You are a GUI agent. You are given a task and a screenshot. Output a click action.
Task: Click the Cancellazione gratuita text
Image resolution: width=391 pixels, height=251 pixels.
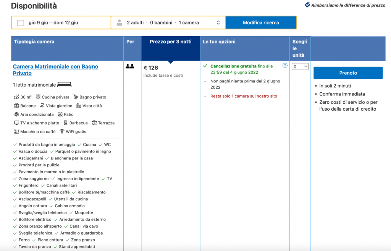click(x=233, y=66)
